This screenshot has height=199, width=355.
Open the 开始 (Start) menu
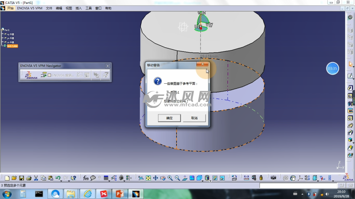[x=10, y=8]
